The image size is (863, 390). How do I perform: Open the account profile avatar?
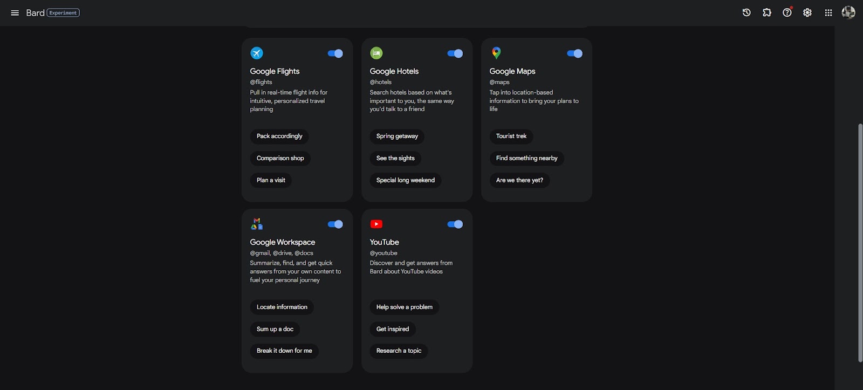pos(848,12)
